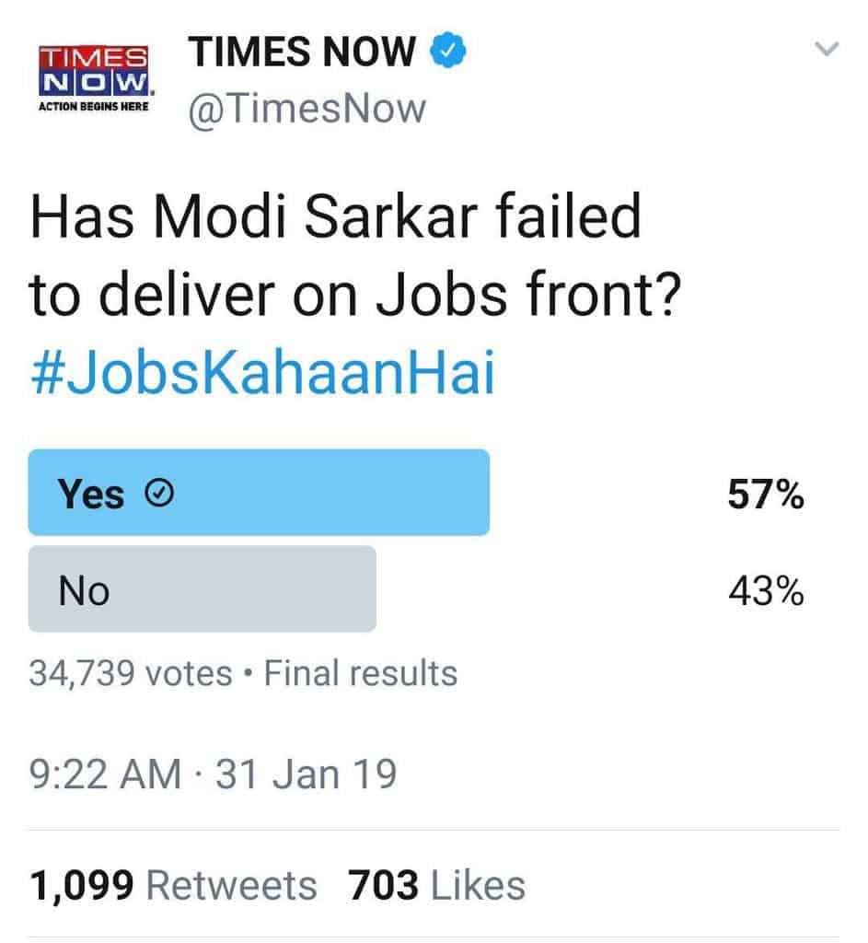The height and width of the screenshot is (943, 868).
Task: Click the 43% poll percentage
Action: (765, 591)
